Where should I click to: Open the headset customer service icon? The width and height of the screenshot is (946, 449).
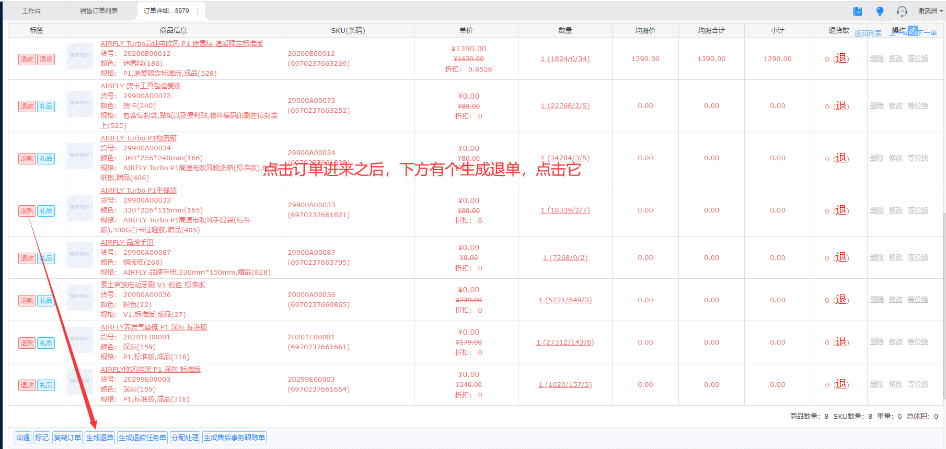[x=902, y=11]
